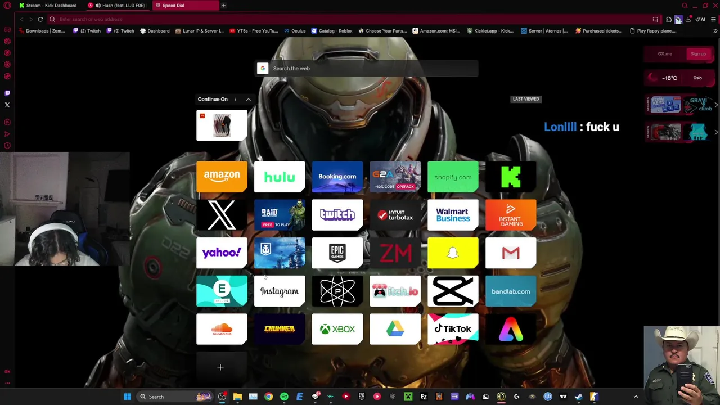Open the SoundCloud speed dial tile

click(222, 329)
